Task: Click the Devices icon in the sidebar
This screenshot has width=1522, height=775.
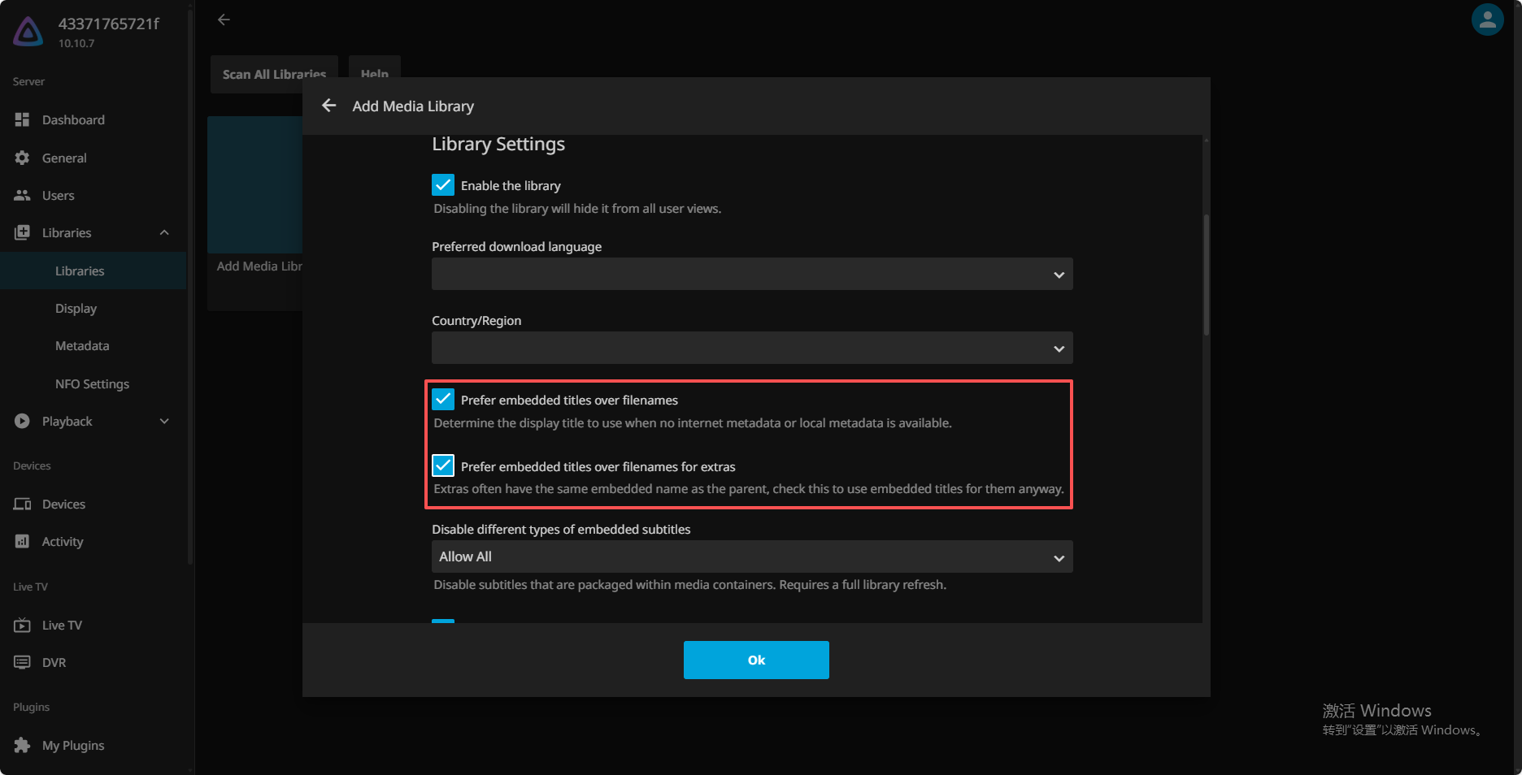Action: click(x=22, y=504)
